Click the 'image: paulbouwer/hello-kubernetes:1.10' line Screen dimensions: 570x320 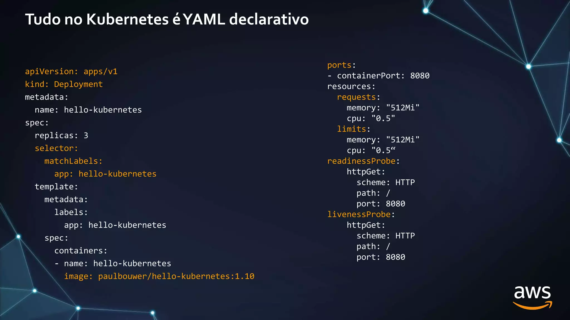click(x=159, y=276)
